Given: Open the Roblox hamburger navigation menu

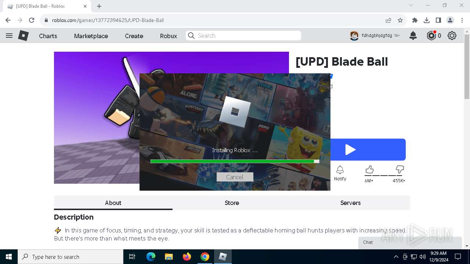Looking at the screenshot, I should (x=9, y=36).
